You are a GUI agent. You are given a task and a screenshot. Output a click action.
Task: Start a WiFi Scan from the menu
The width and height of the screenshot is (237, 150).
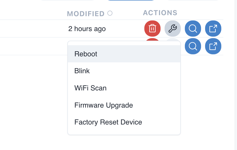click(x=90, y=88)
